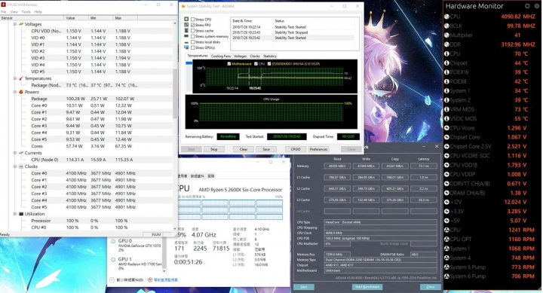Viewport: 543px width, 293px height.
Task: Collapse the Temperatures node in HWMonitor
Action: pyautogui.click(x=15, y=78)
